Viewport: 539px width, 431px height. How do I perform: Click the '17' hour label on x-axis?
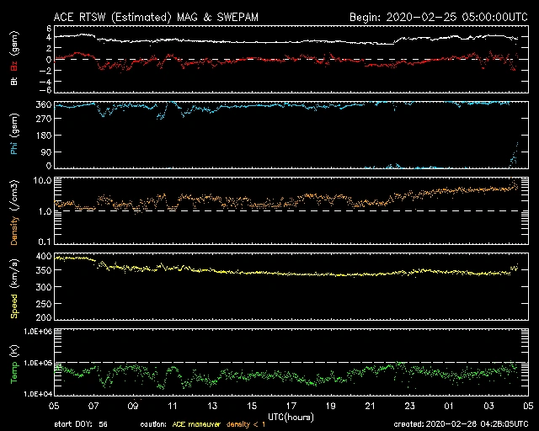click(291, 406)
